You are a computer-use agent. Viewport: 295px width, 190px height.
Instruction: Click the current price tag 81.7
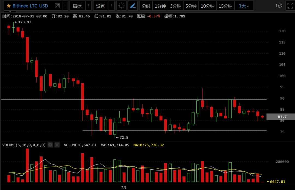(281, 117)
